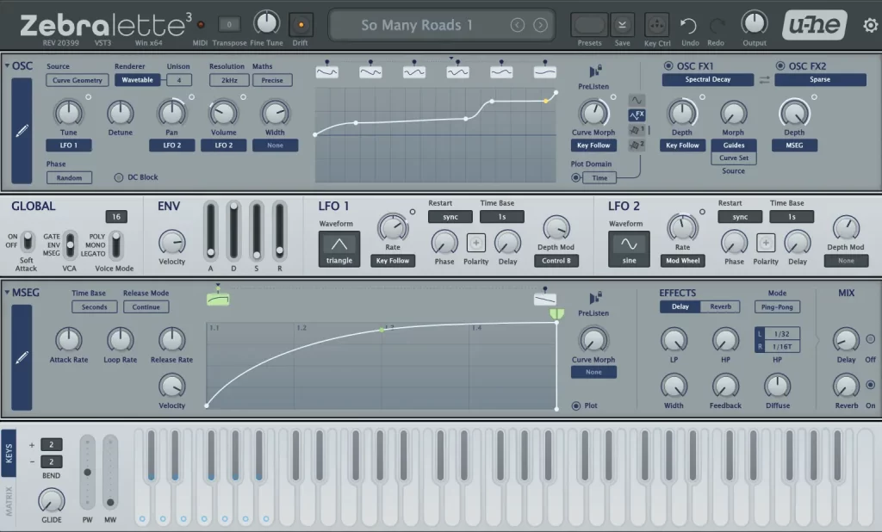The width and height of the screenshot is (882, 532).
Task: Open the Key Ctrl icon
Action: [x=656, y=25]
